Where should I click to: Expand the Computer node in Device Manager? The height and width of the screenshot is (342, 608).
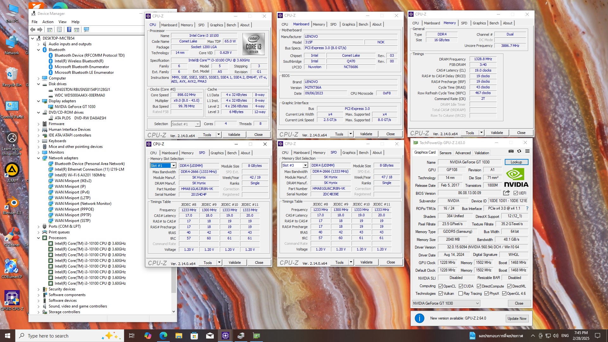(39, 78)
